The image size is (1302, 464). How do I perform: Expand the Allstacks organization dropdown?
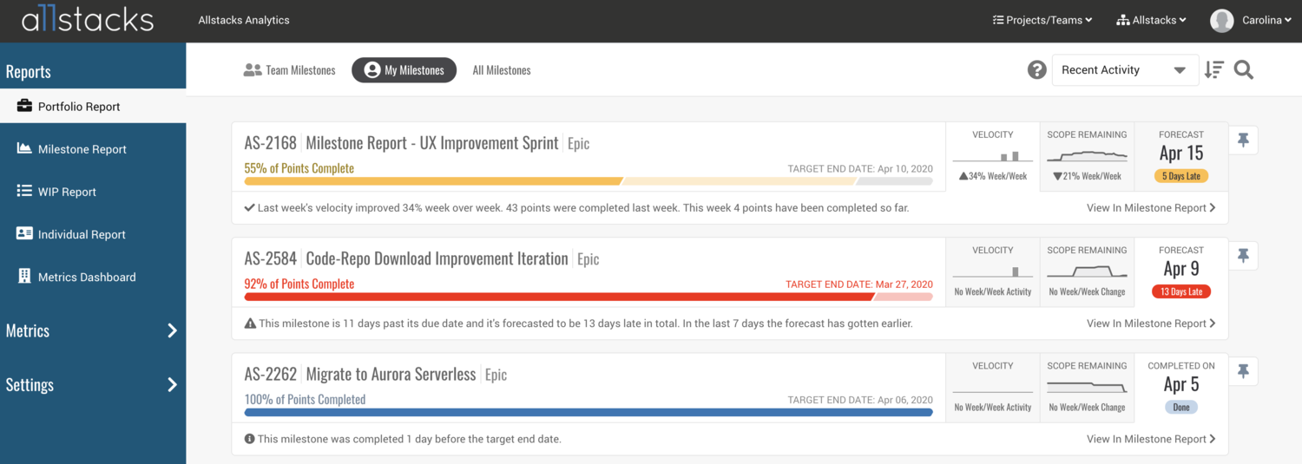pyautogui.click(x=1152, y=20)
